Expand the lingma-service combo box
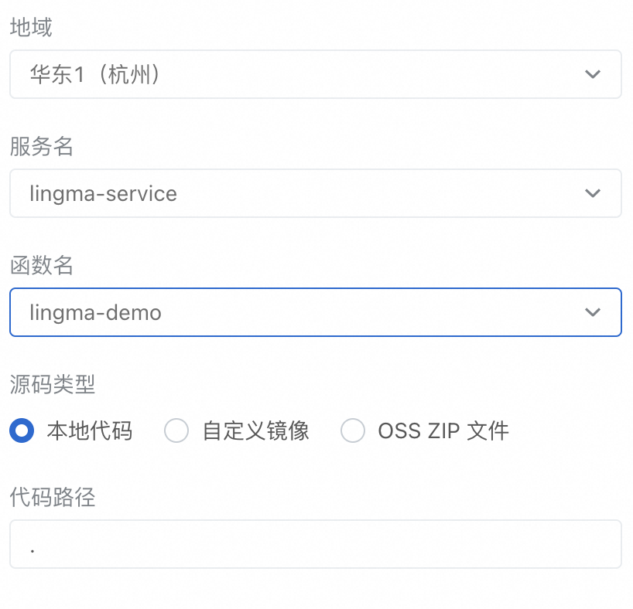633x609 pixels. coord(310,193)
